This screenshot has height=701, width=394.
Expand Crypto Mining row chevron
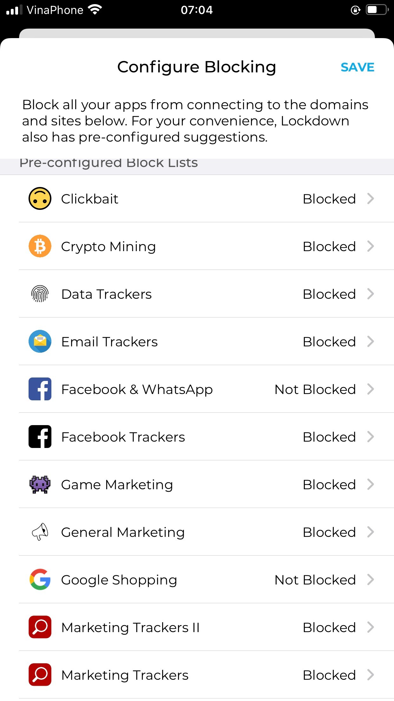[x=371, y=246]
